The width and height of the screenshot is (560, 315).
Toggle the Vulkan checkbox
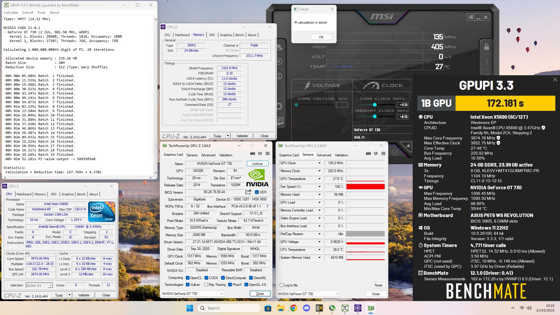point(188,285)
